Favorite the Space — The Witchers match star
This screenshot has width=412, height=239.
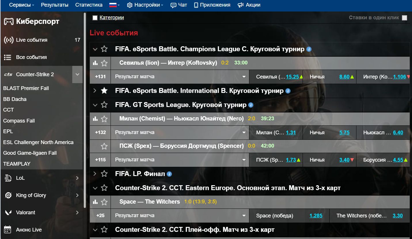click(104, 202)
